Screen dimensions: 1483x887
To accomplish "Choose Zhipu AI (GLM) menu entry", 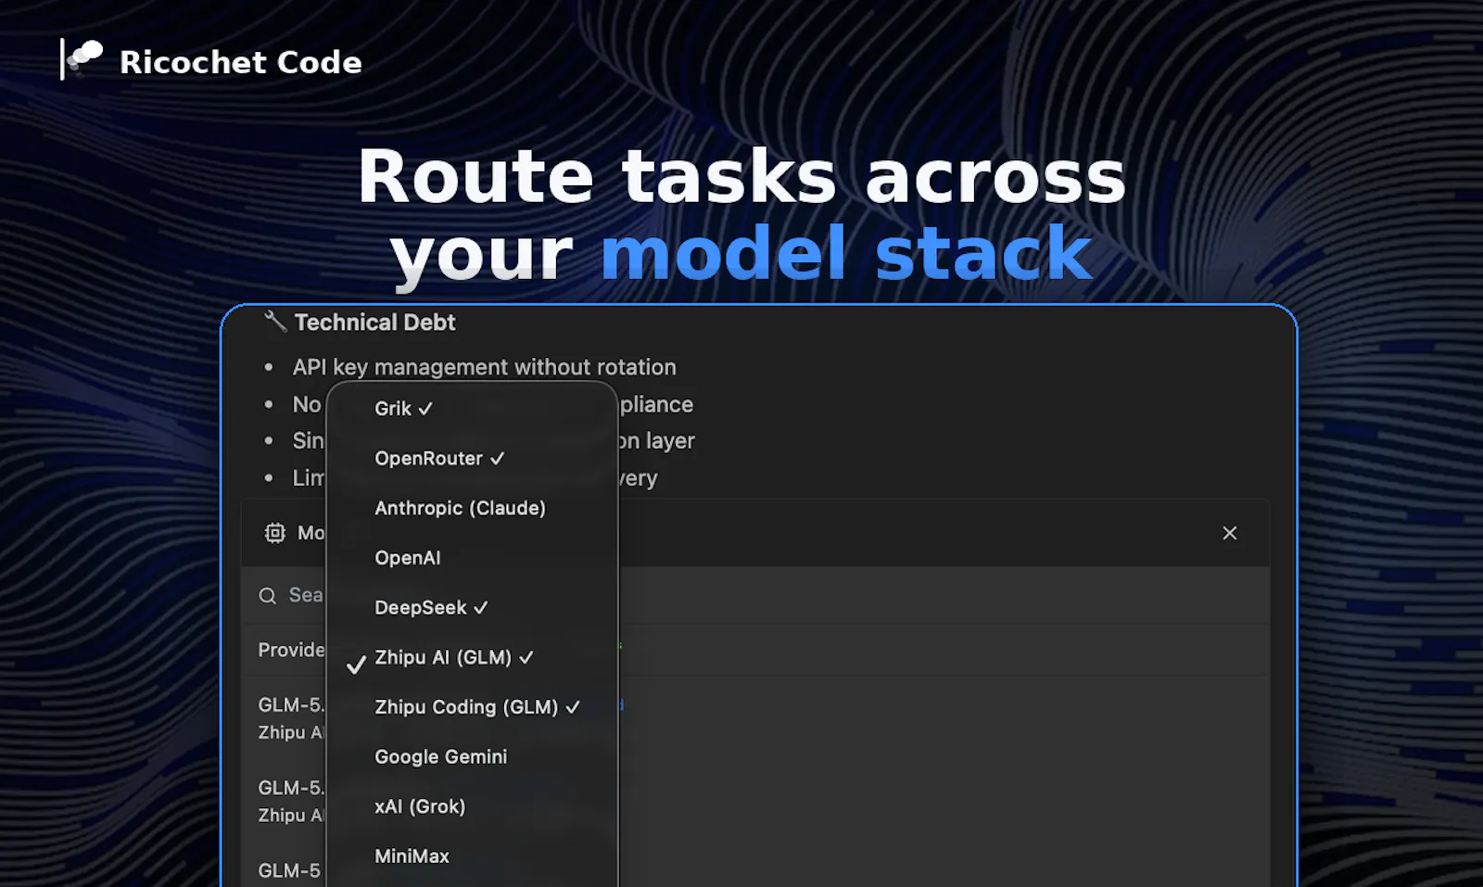I will pos(472,658).
